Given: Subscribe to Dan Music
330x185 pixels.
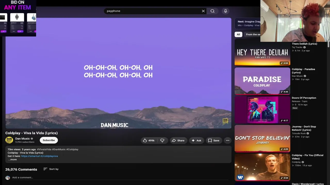Looking at the screenshot, I should 49,140.
